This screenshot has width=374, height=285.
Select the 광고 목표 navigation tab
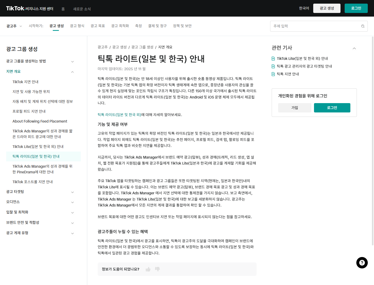(x=98, y=26)
